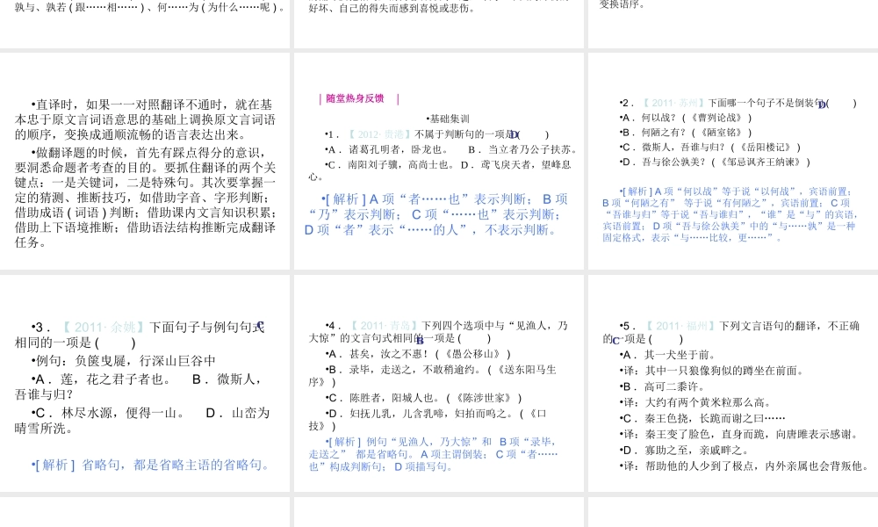Click option C．陈胜者，阳城人也。（《陈涉世家》）
This screenshot has width=878, height=527.
pyautogui.click(x=423, y=398)
